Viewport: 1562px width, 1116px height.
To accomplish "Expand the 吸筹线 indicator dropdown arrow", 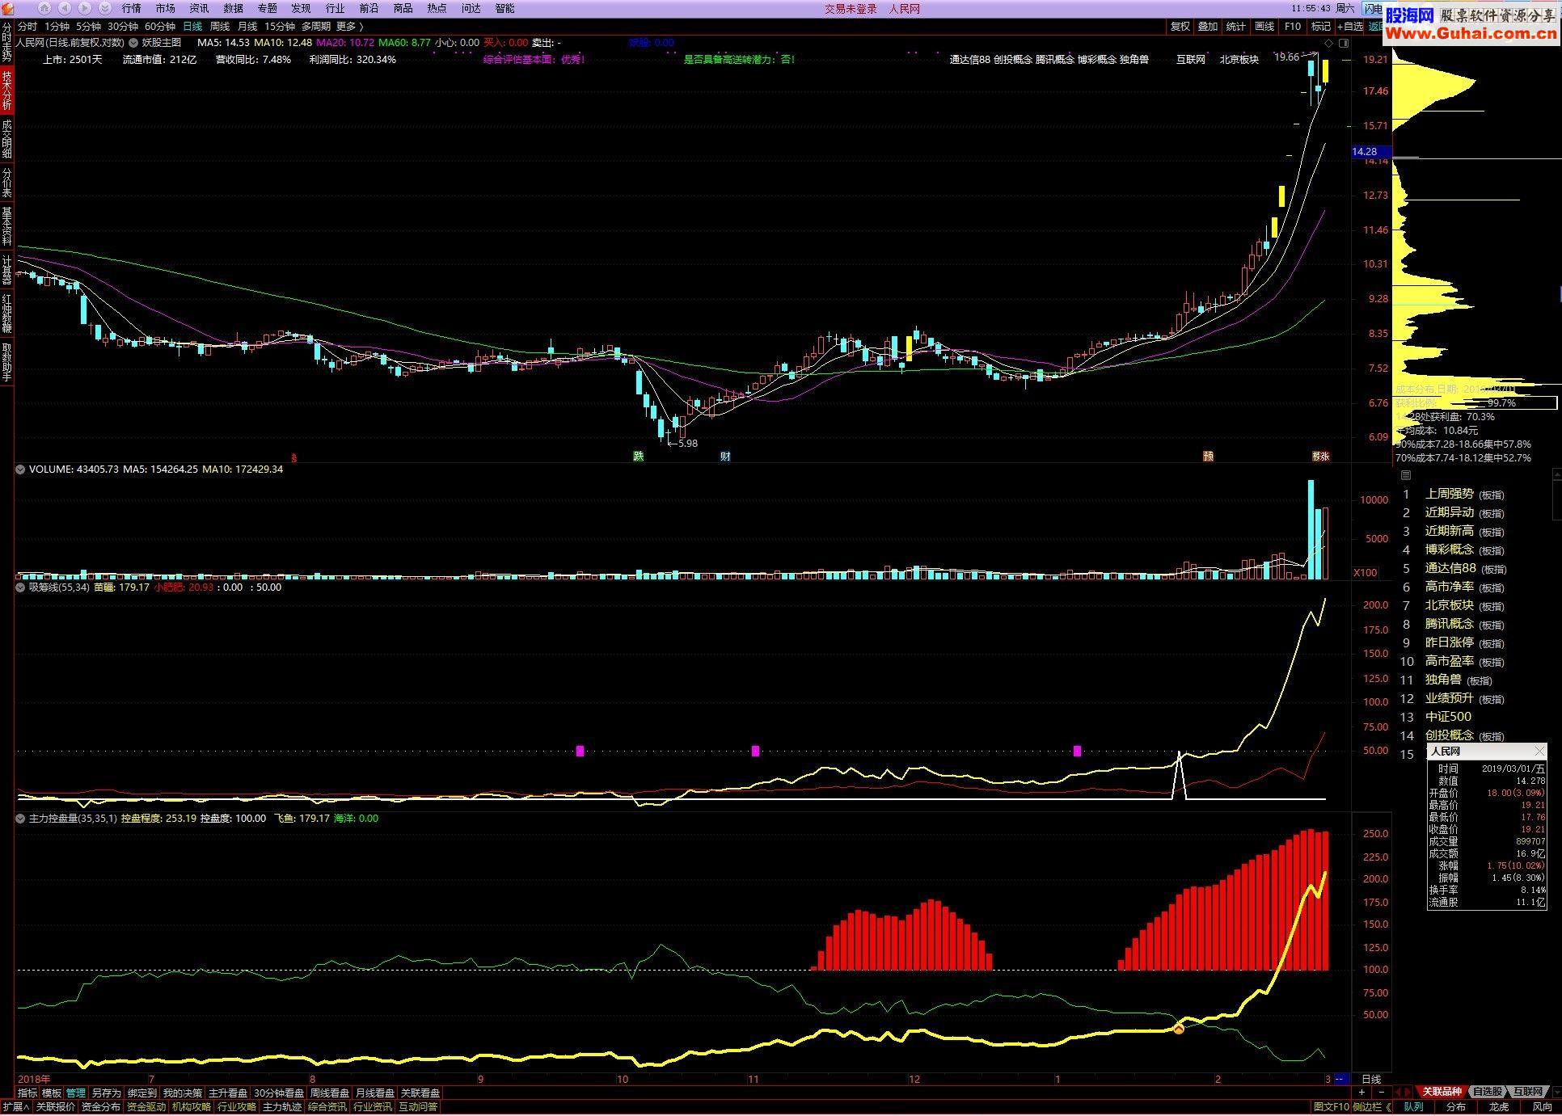I will click(x=20, y=587).
